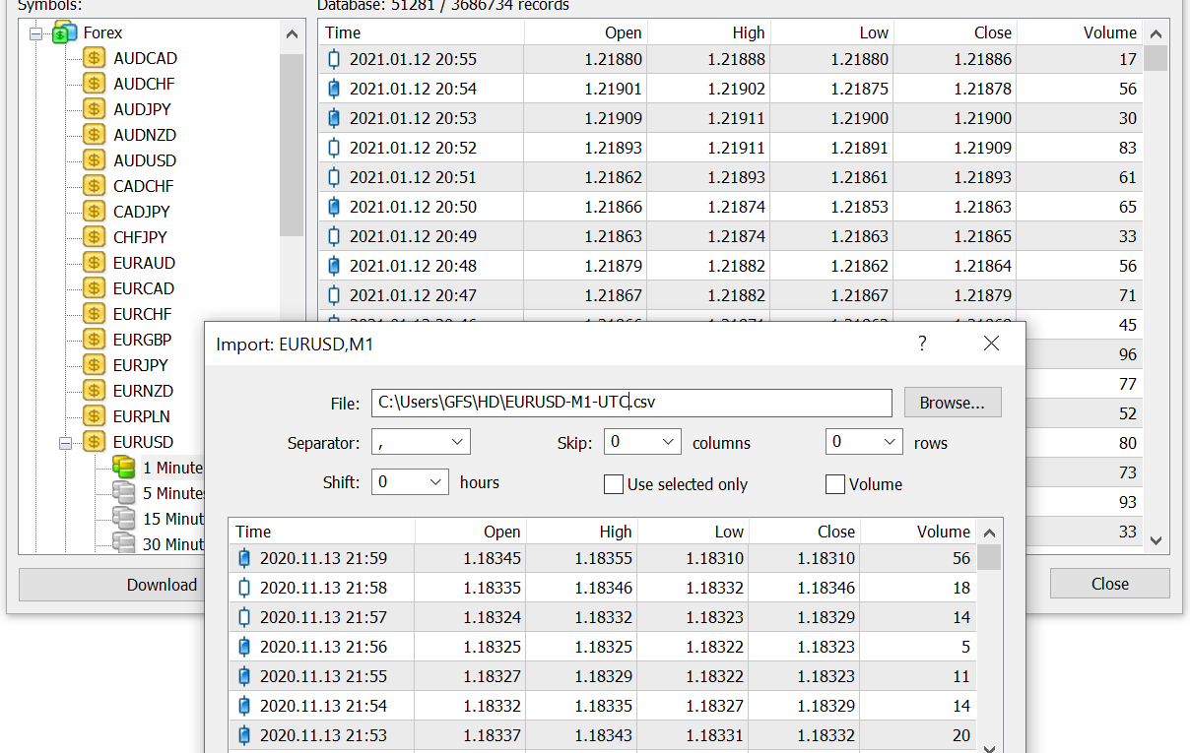
Task: Click the Forex group currency icon
Action: 65,32
